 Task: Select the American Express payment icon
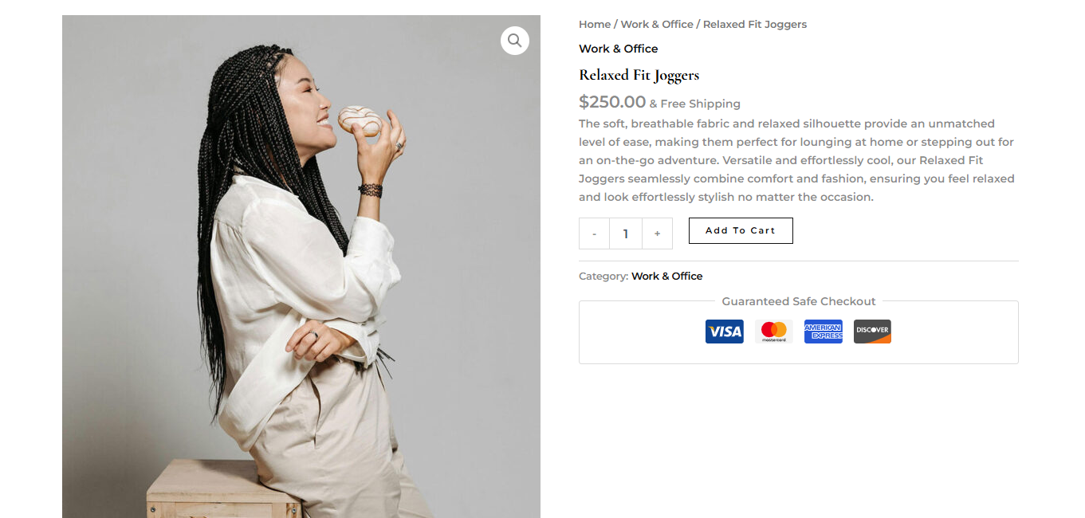(823, 331)
